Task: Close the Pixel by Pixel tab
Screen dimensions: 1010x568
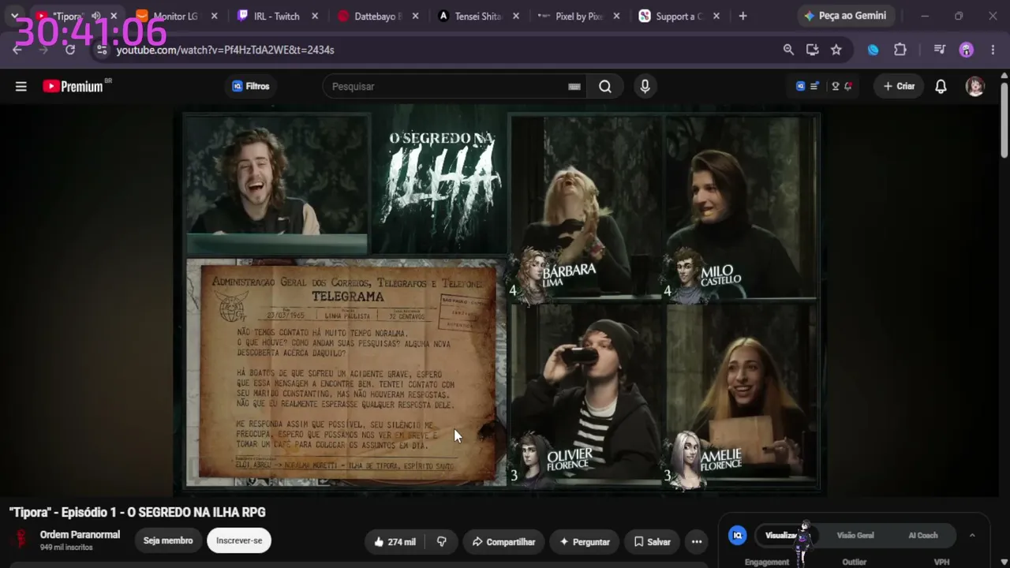Action: point(617,16)
